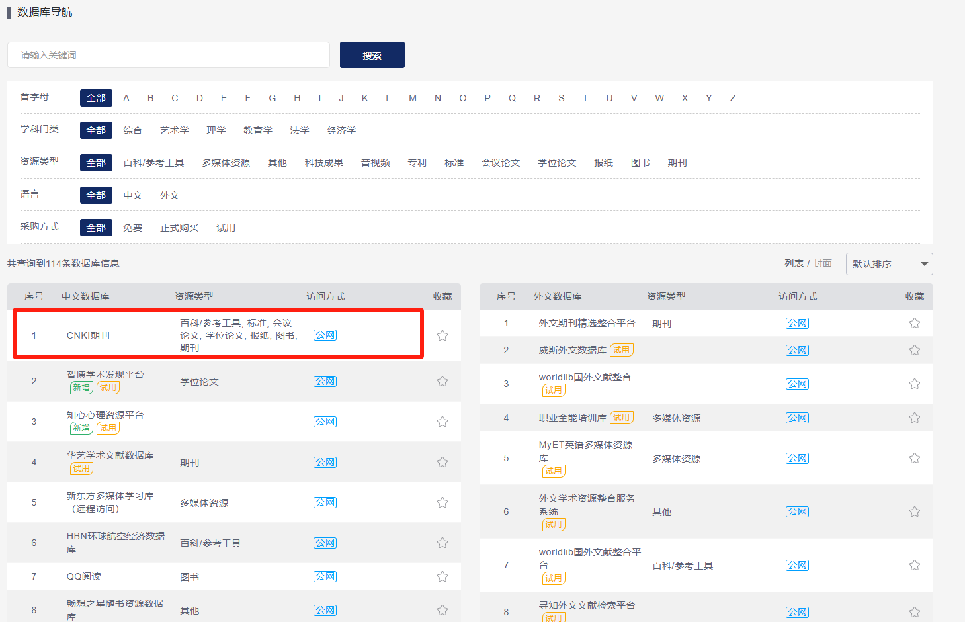Filter language by 外文
This screenshot has width=965, height=622.
pyautogui.click(x=170, y=195)
